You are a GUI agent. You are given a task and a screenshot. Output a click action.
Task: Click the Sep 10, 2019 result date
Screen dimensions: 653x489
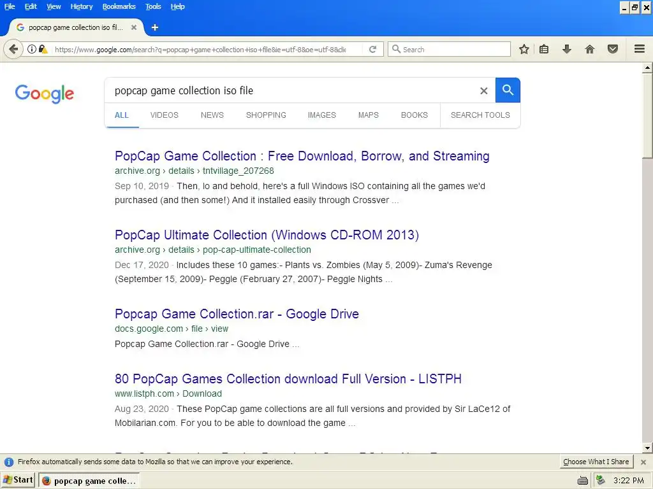pyautogui.click(x=142, y=187)
